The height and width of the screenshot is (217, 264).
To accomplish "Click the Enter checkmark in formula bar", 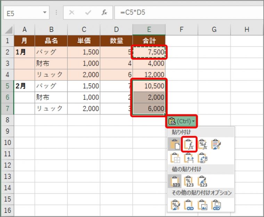I will coord(88,12).
